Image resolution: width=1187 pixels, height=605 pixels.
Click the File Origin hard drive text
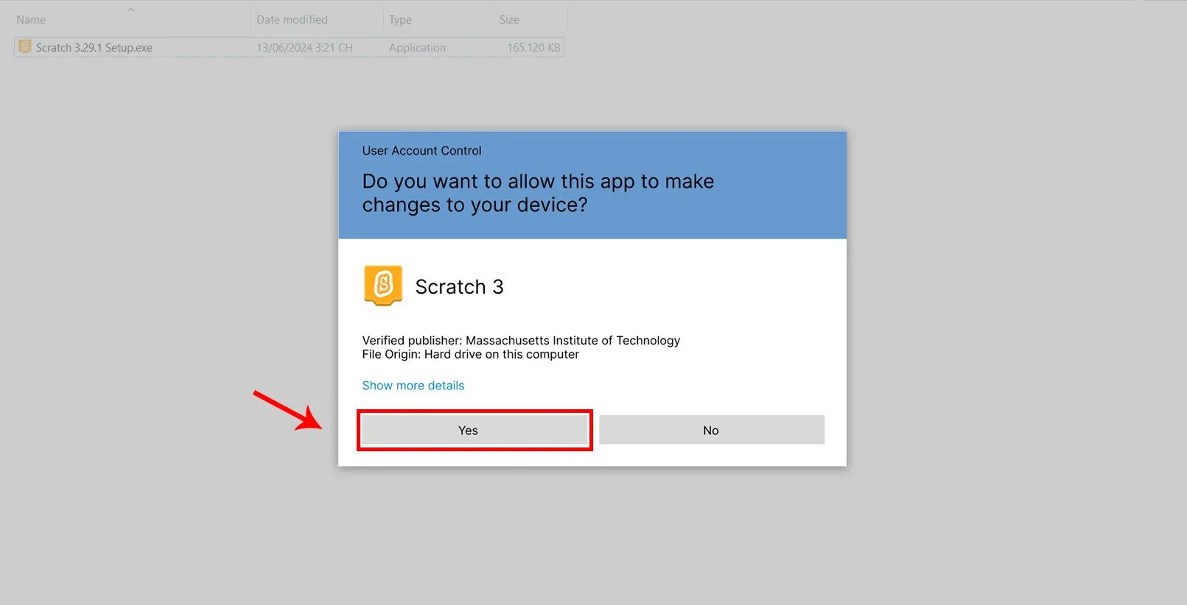pyautogui.click(x=470, y=355)
